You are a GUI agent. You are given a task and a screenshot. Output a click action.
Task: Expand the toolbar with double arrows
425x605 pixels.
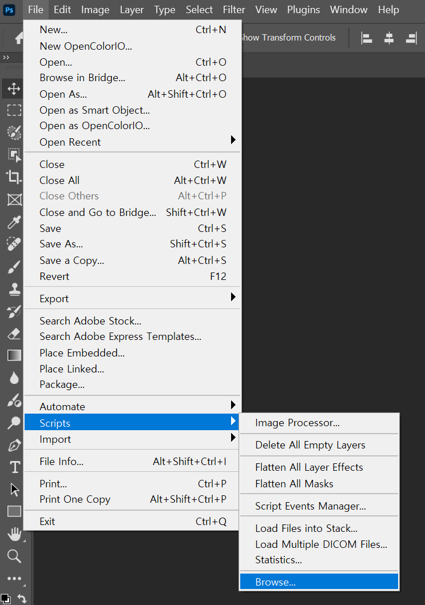coord(6,58)
